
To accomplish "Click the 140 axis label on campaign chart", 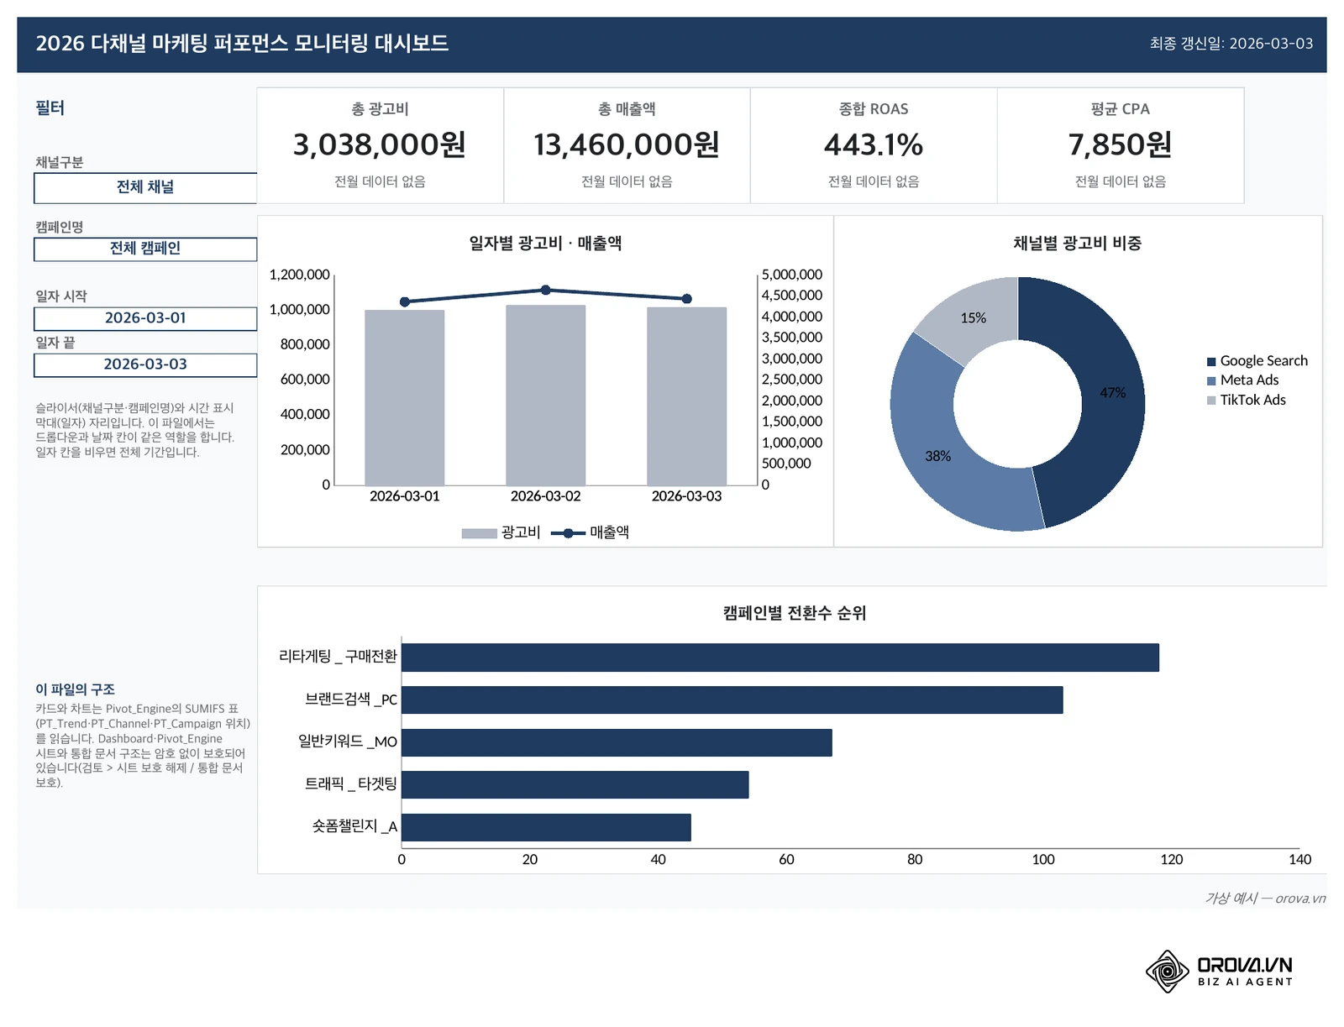I will tap(1299, 860).
